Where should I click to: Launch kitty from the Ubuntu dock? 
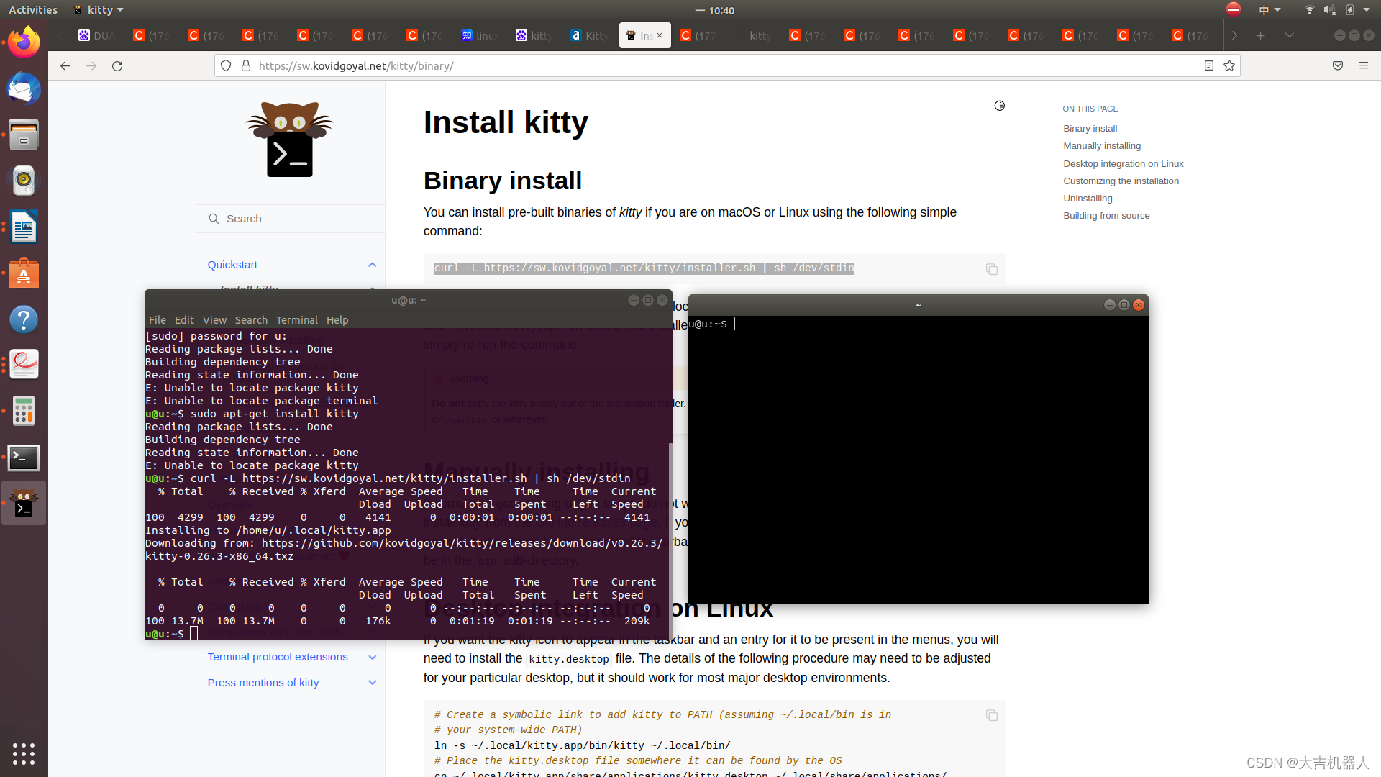pos(24,503)
